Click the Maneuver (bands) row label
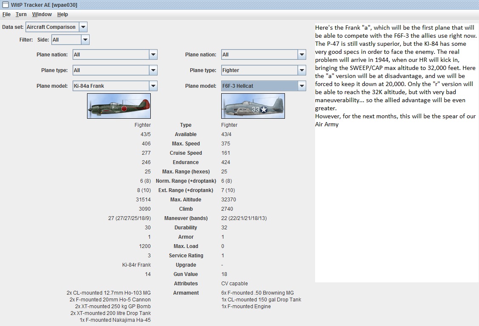Screen dimensions: 479x326 click(x=186, y=218)
